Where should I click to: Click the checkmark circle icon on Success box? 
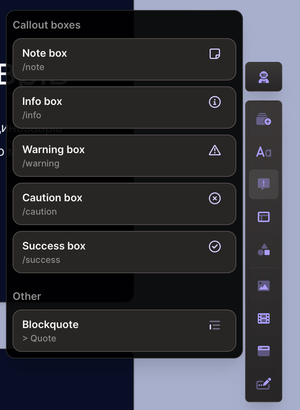pyautogui.click(x=215, y=247)
